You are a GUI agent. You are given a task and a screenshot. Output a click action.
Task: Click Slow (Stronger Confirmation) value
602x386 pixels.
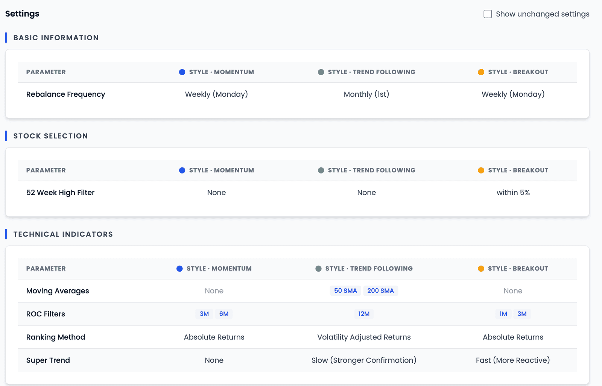click(x=364, y=360)
